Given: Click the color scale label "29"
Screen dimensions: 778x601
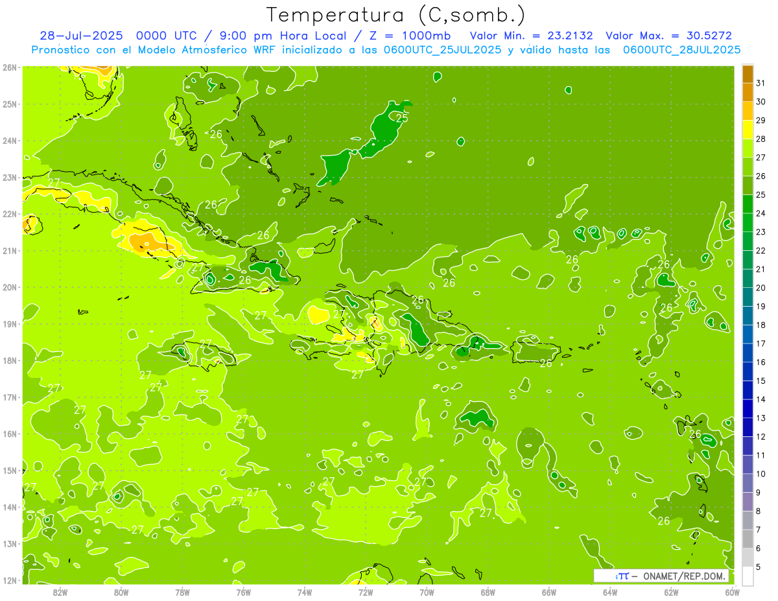Looking at the screenshot, I should (x=760, y=120).
